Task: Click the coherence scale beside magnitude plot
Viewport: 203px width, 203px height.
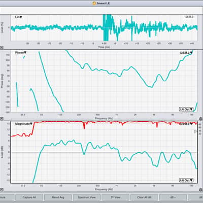Action: (x=199, y=128)
